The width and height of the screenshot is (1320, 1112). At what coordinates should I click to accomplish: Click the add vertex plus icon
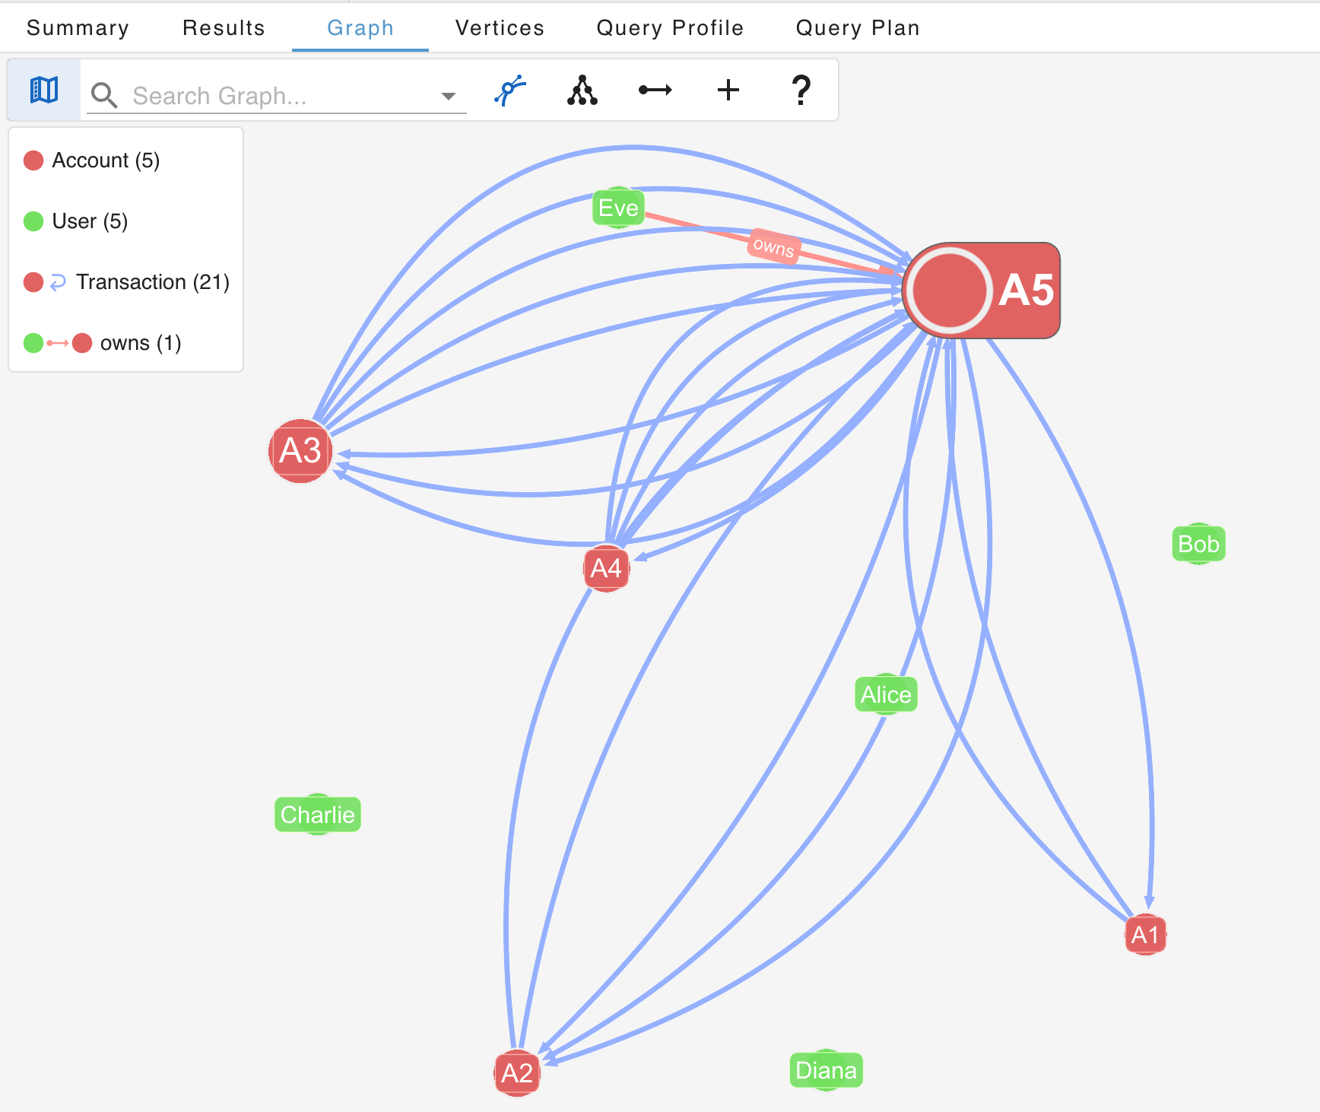728,90
